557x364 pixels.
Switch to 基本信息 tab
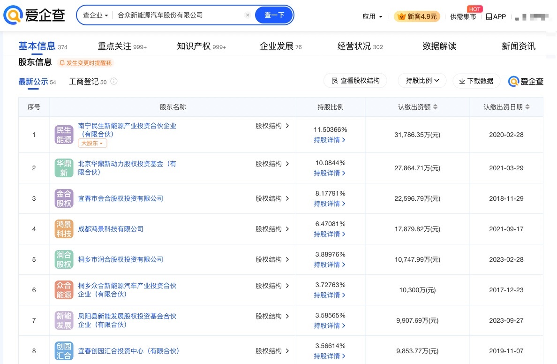click(x=43, y=46)
